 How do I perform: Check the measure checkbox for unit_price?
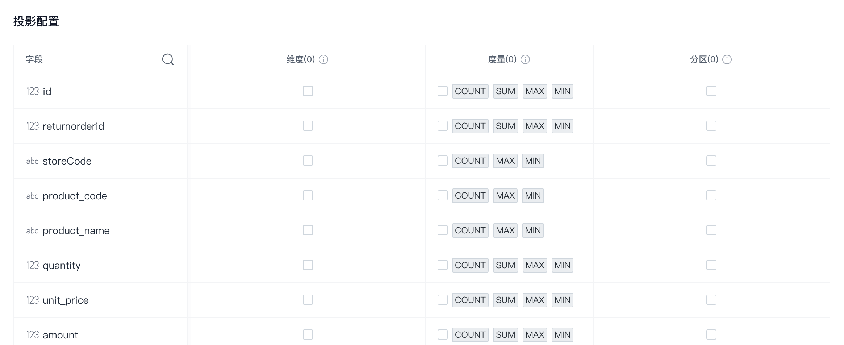point(443,300)
